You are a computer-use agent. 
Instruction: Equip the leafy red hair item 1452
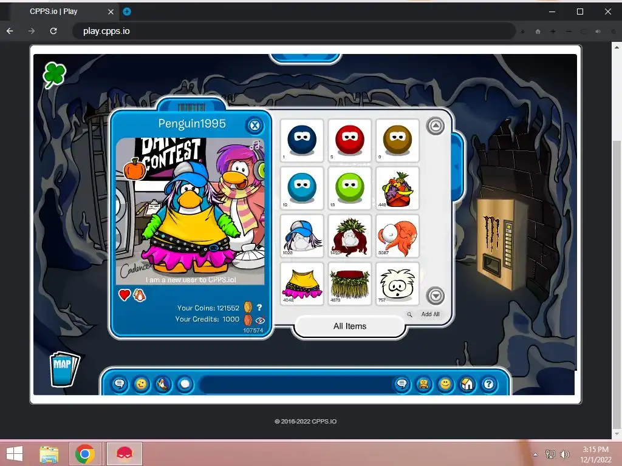coord(349,236)
